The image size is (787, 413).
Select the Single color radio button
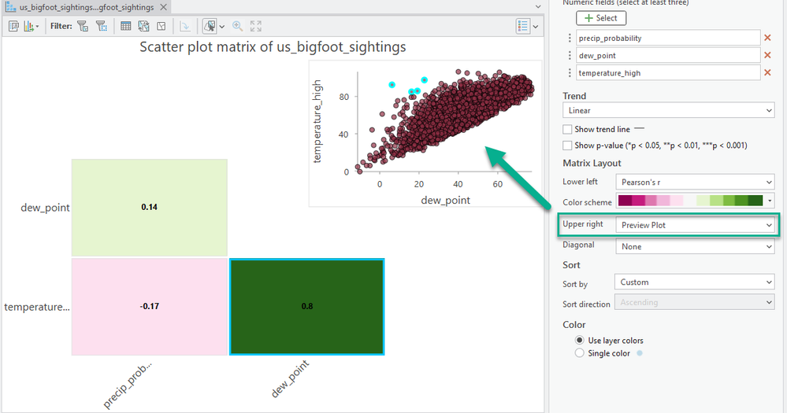581,353
